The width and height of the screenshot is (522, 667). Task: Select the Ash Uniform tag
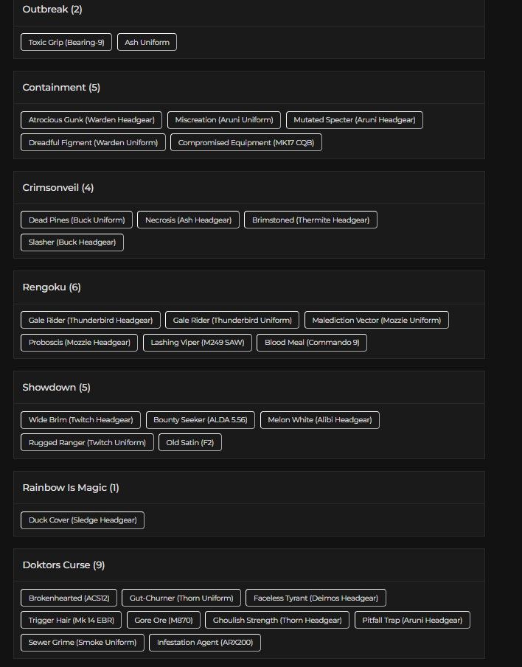[147, 42]
